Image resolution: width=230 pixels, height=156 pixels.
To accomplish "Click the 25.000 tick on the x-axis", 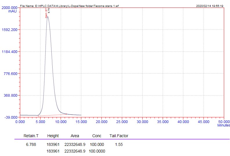I will coord(122,122).
